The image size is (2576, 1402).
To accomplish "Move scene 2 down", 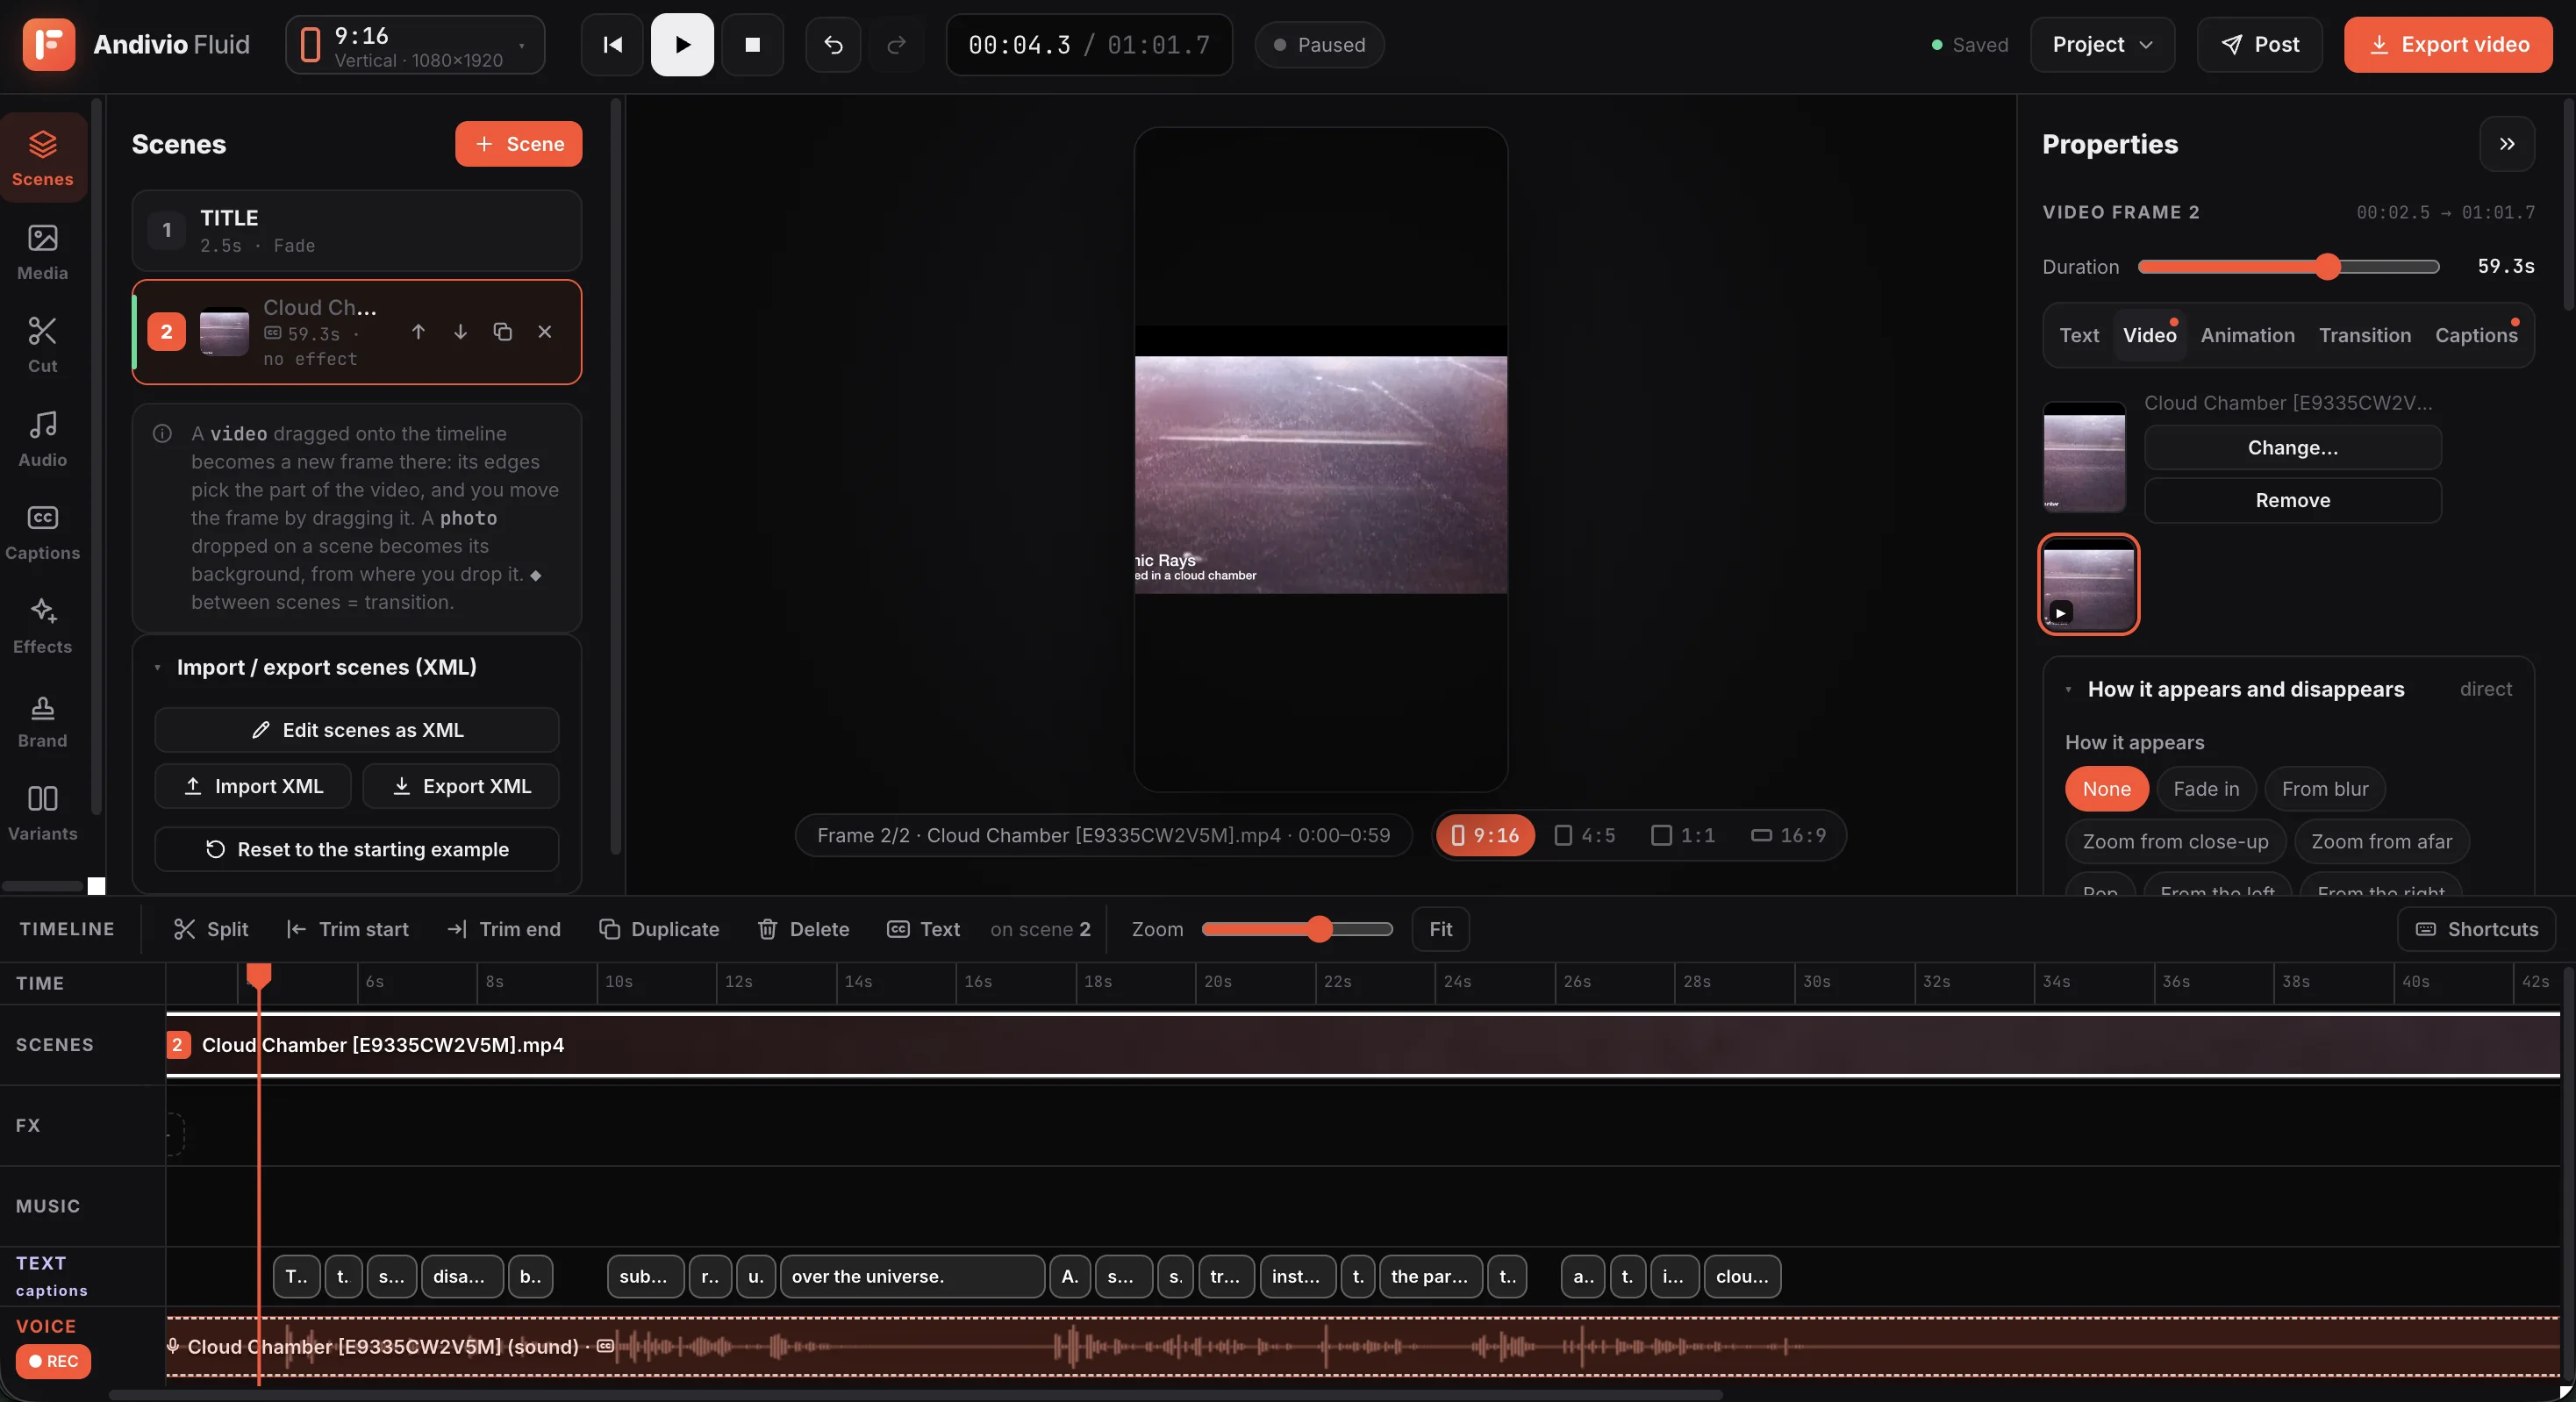I will (460, 331).
